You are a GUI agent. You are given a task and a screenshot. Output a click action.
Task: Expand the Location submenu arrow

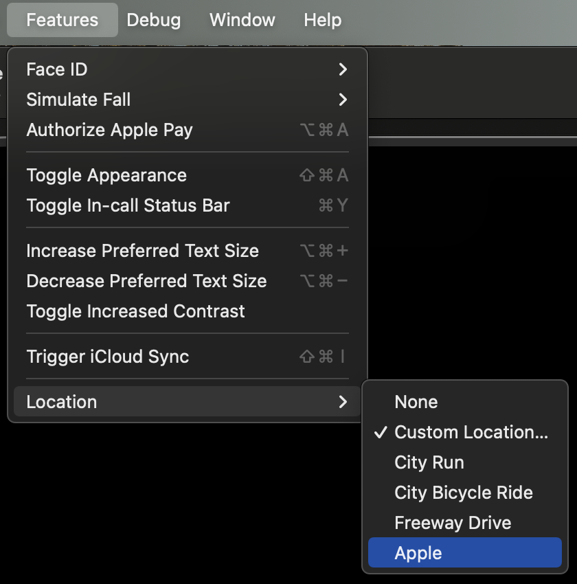coord(343,402)
